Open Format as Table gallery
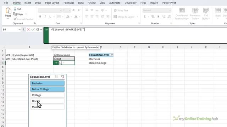The image size is (227, 127). click(195, 14)
